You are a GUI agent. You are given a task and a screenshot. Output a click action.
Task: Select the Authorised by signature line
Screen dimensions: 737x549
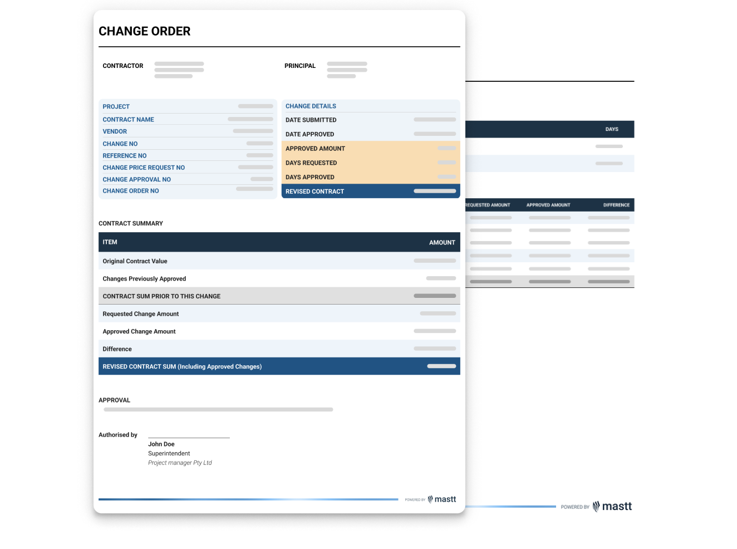pos(189,436)
